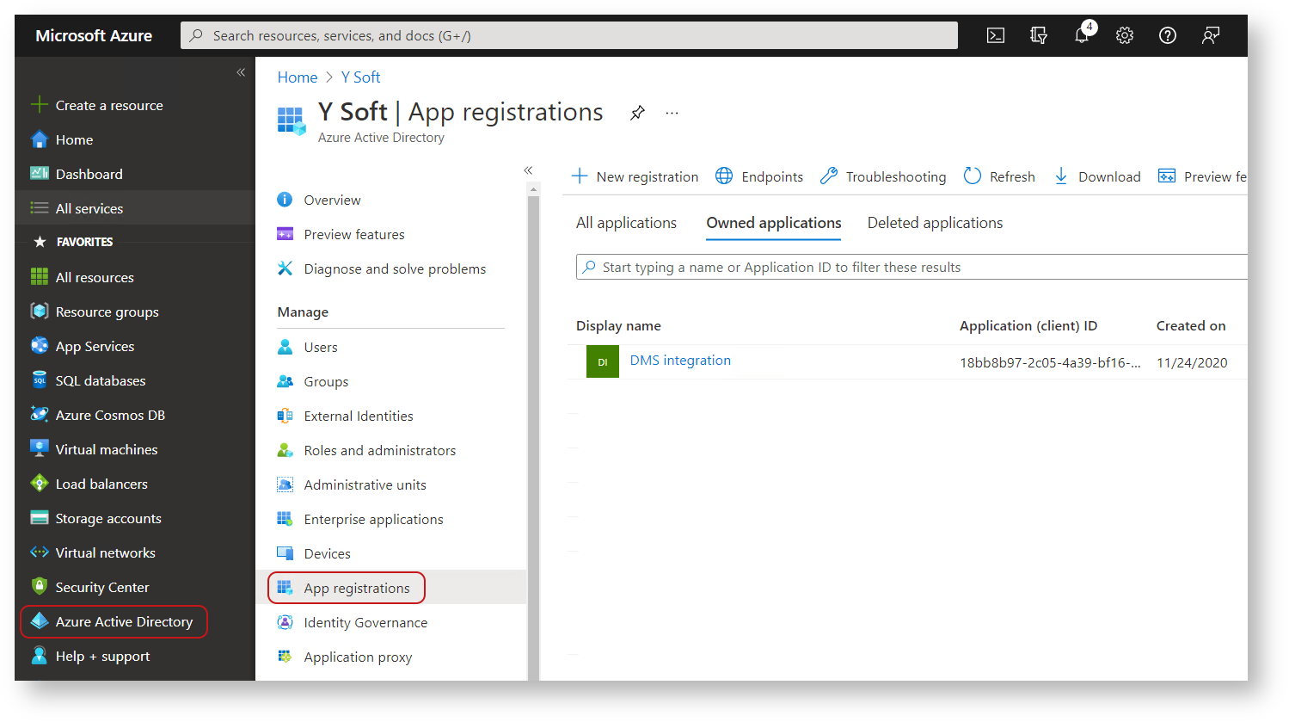This screenshot has height=722, width=1289.
Task: Click Troubleshooting in the toolbar
Action: coord(883,176)
